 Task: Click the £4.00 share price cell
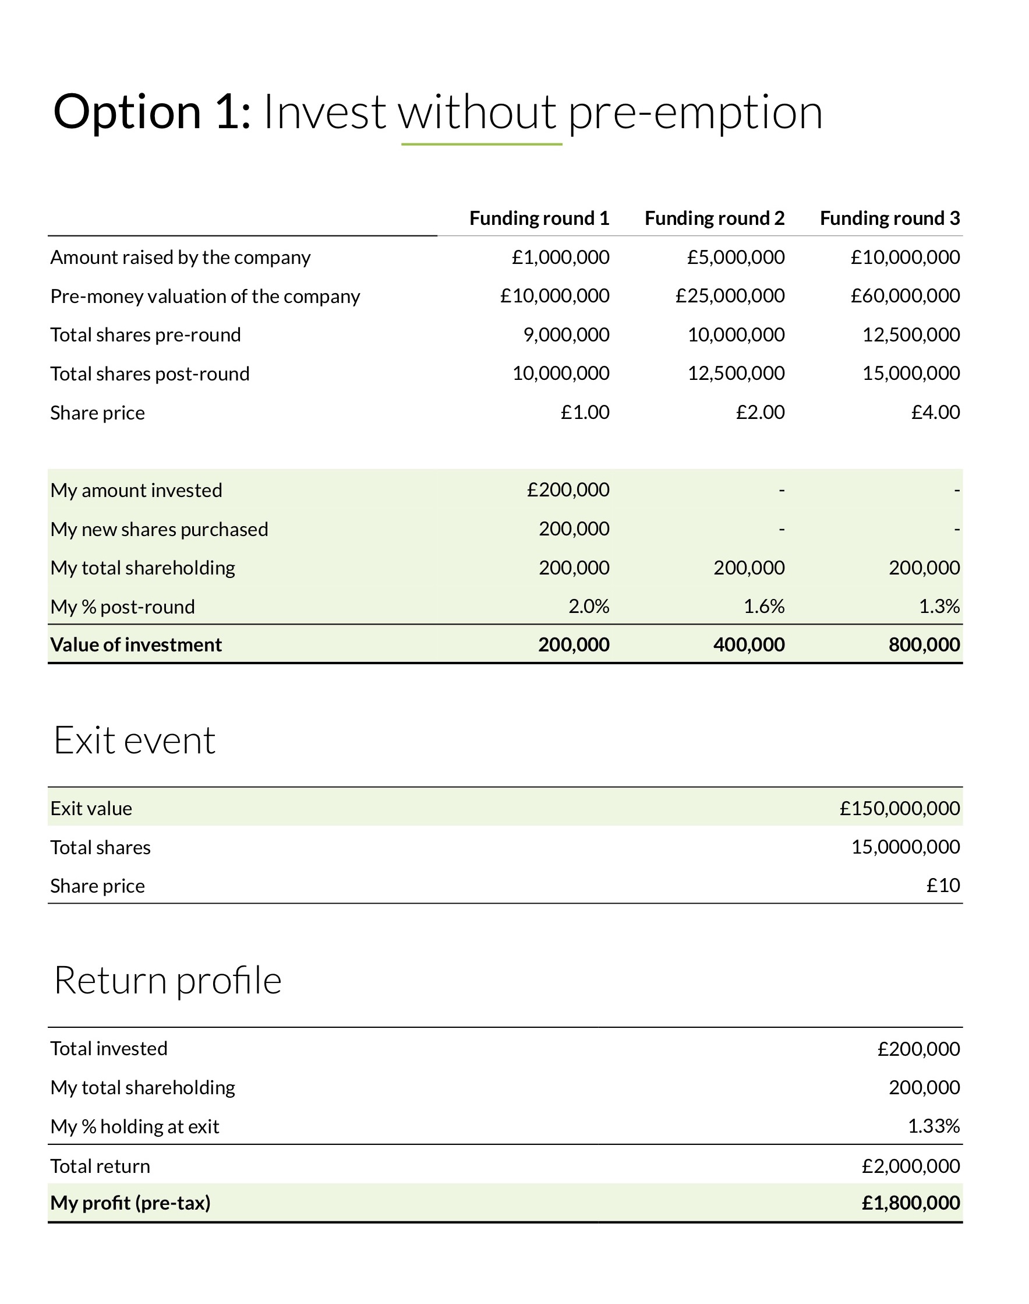point(935,413)
